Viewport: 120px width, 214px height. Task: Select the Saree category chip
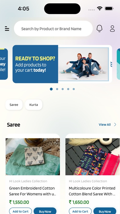14,105
